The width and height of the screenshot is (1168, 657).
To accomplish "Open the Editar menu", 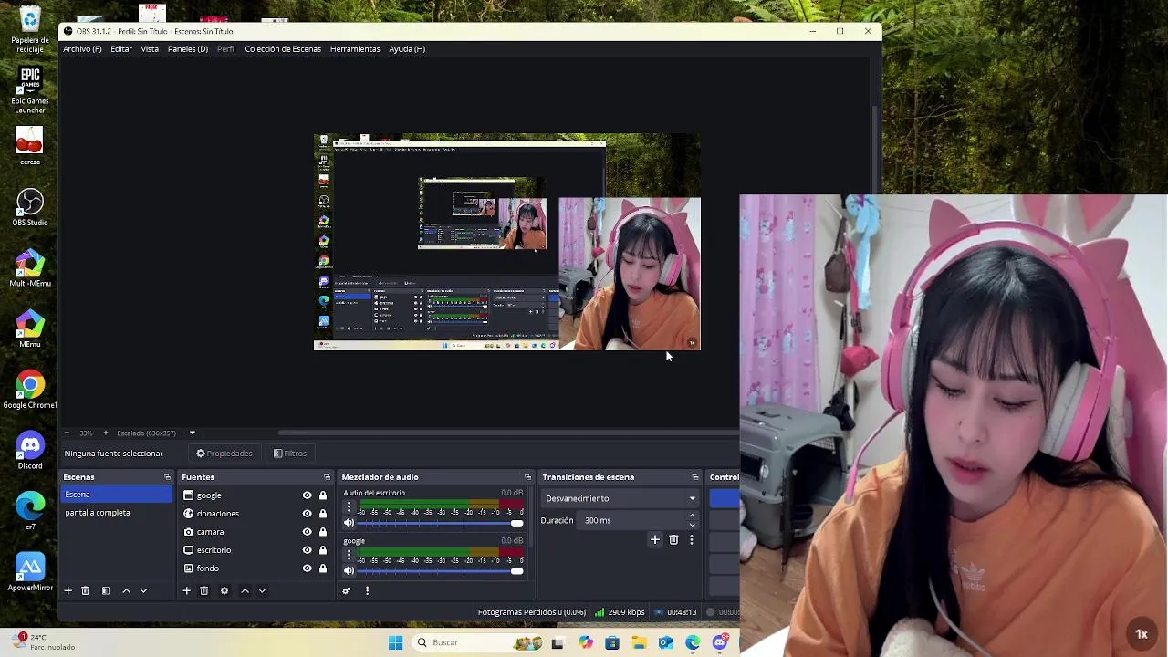I will [121, 49].
